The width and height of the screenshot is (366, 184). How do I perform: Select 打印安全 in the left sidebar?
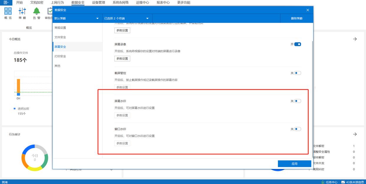click(x=60, y=56)
